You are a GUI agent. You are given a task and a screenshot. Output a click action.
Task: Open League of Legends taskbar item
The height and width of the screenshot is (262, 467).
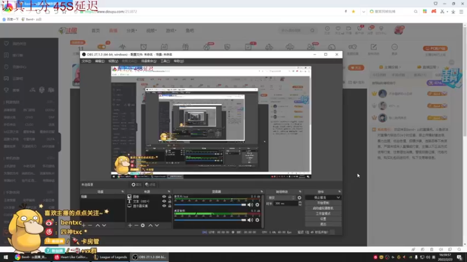110,257
